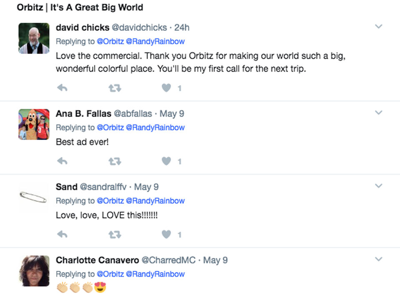Reply to Ana B. Fallas' tweet

click(x=62, y=161)
